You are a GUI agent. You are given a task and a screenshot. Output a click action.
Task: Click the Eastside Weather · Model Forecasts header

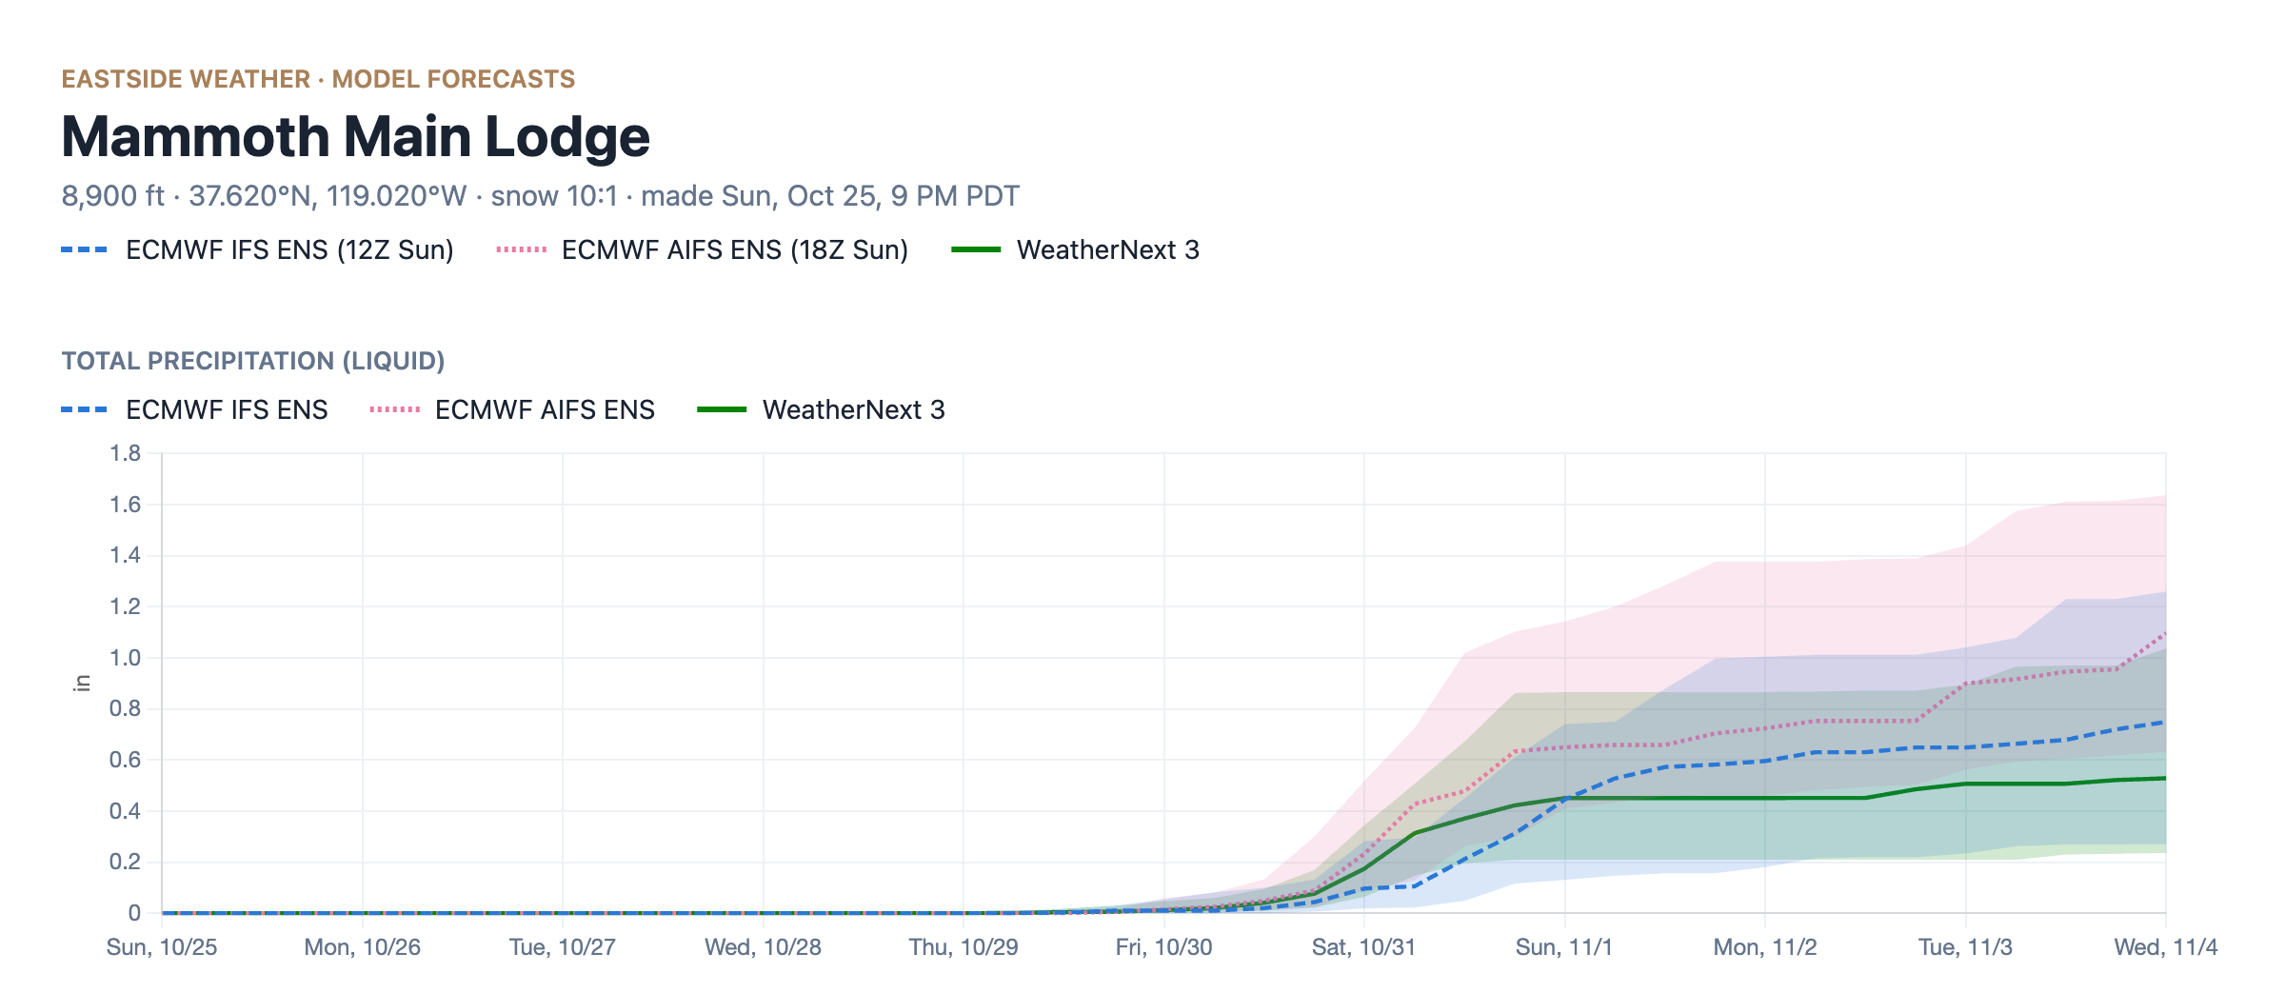pos(318,79)
